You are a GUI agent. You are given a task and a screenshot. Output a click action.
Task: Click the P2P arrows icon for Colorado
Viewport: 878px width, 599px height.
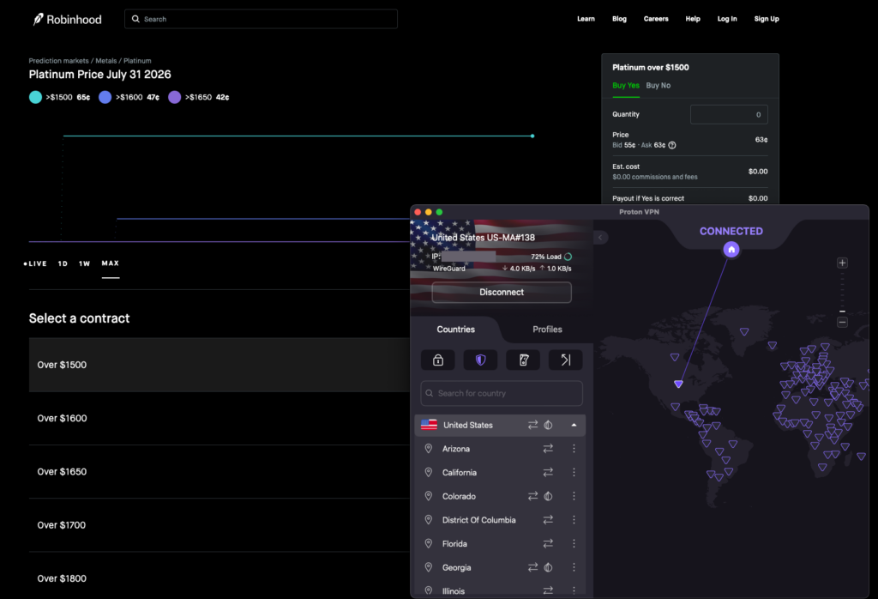pyautogui.click(x=532, y=497)
